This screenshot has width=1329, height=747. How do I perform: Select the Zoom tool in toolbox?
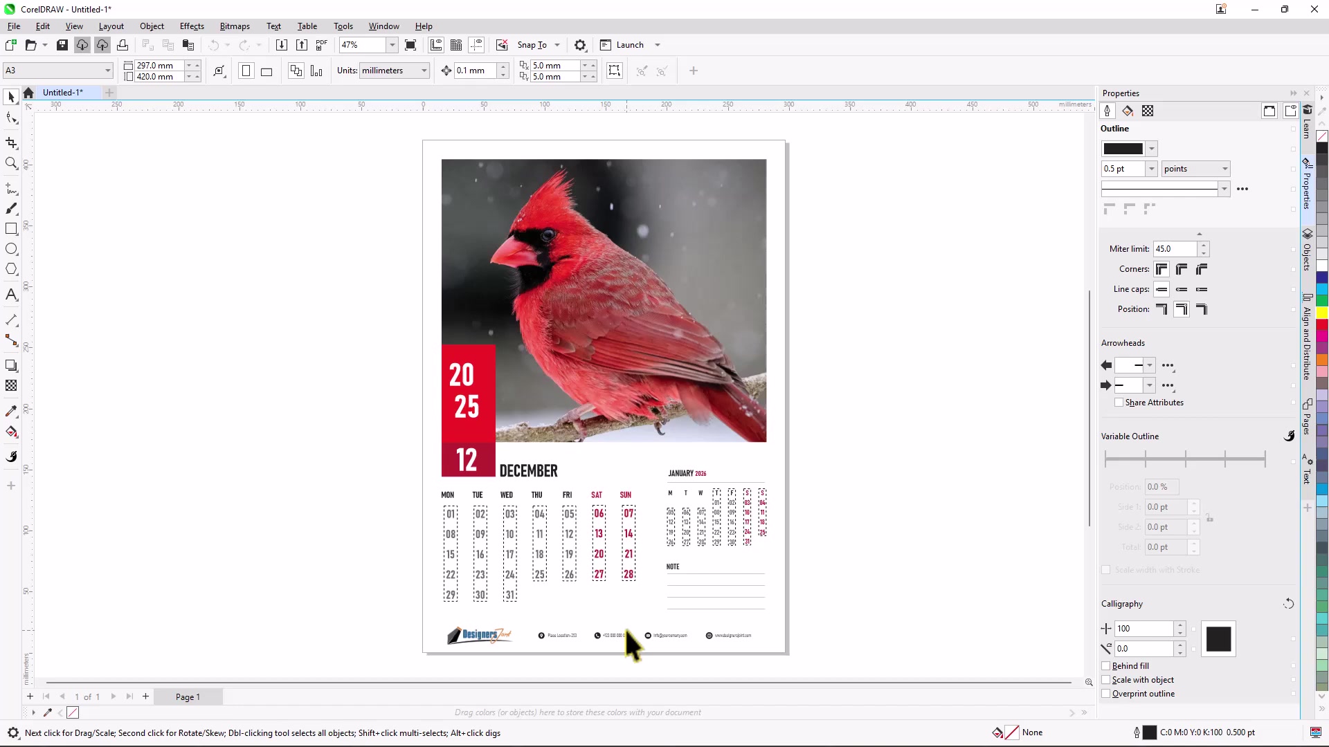(11, 163)
